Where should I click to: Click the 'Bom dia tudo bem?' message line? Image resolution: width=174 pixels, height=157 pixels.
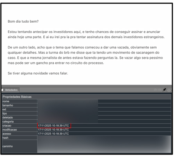tap(23, 22)
